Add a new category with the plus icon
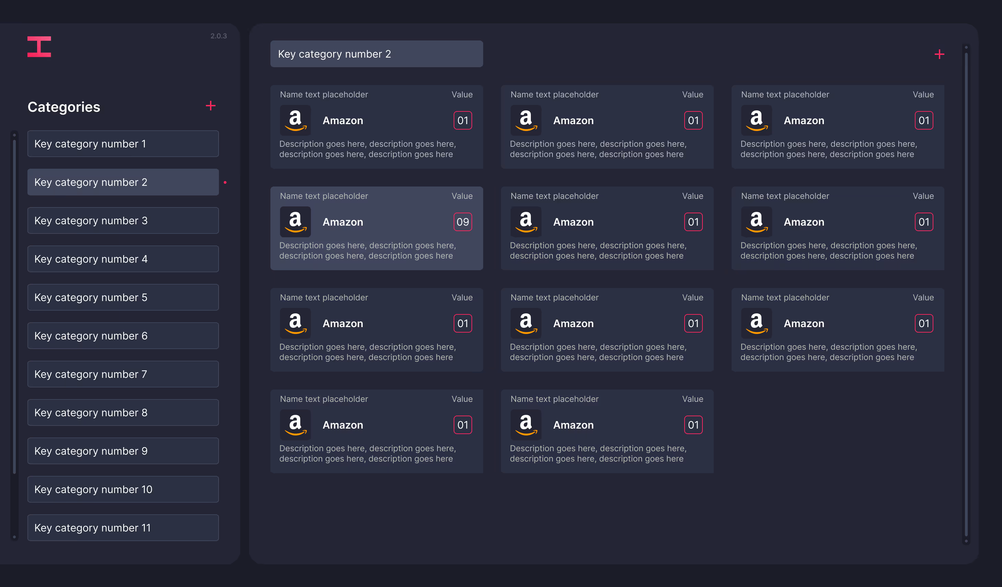 point(210,106)
